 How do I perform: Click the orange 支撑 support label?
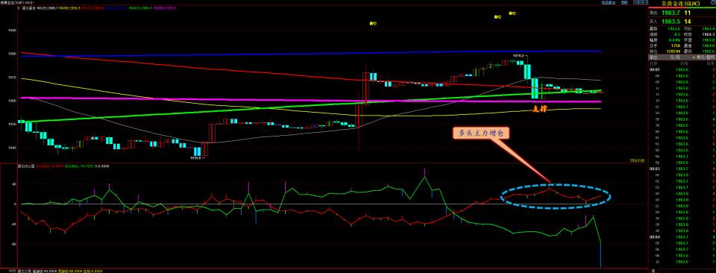click(541, 109)
